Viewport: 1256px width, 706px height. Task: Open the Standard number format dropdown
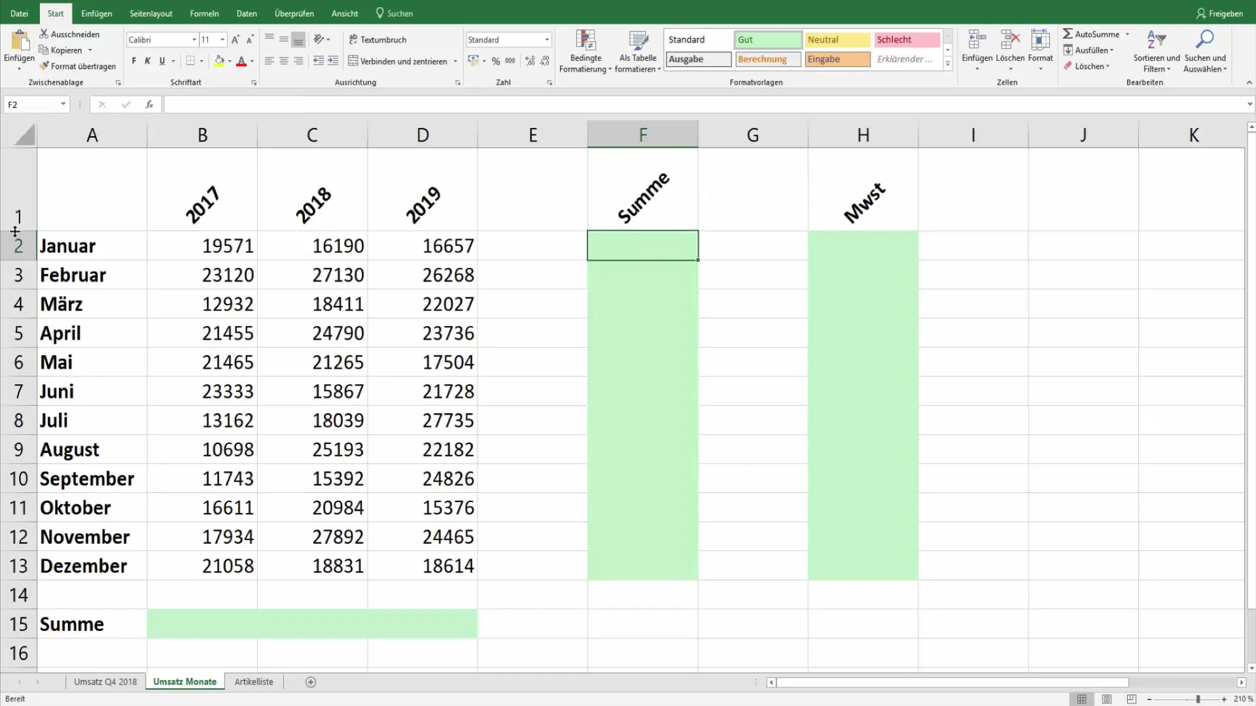pyautogui.click(x=547, y=40)
